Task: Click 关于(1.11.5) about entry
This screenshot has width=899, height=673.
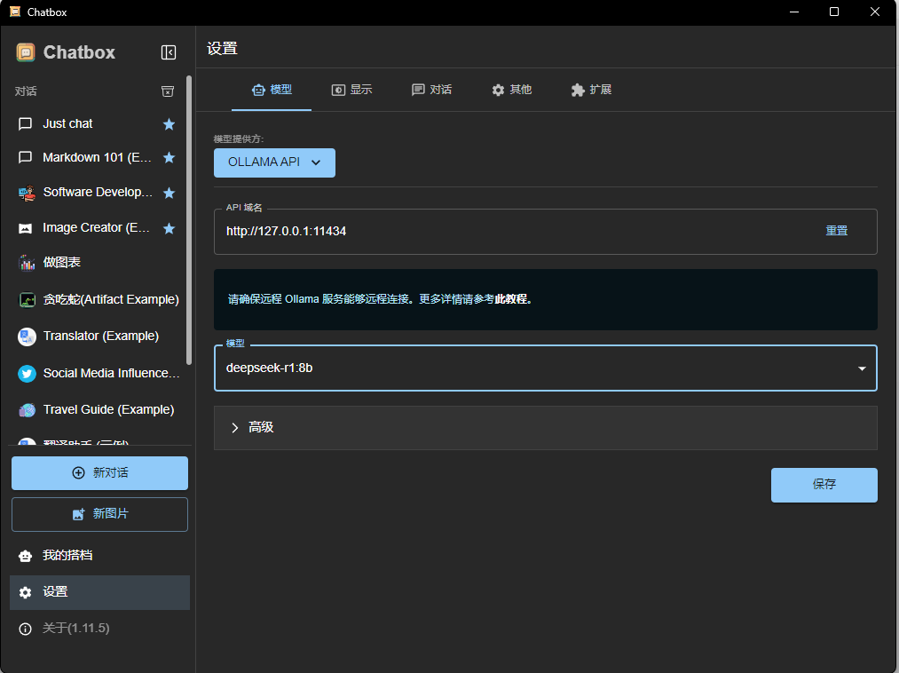Action: click(x=99, y=629)
